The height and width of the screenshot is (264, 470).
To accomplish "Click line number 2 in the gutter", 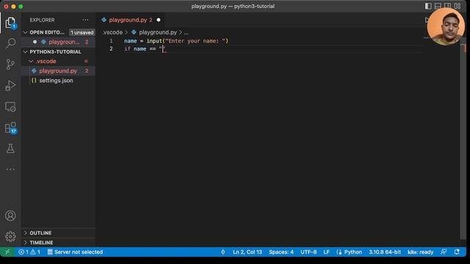I will point(111,49).
